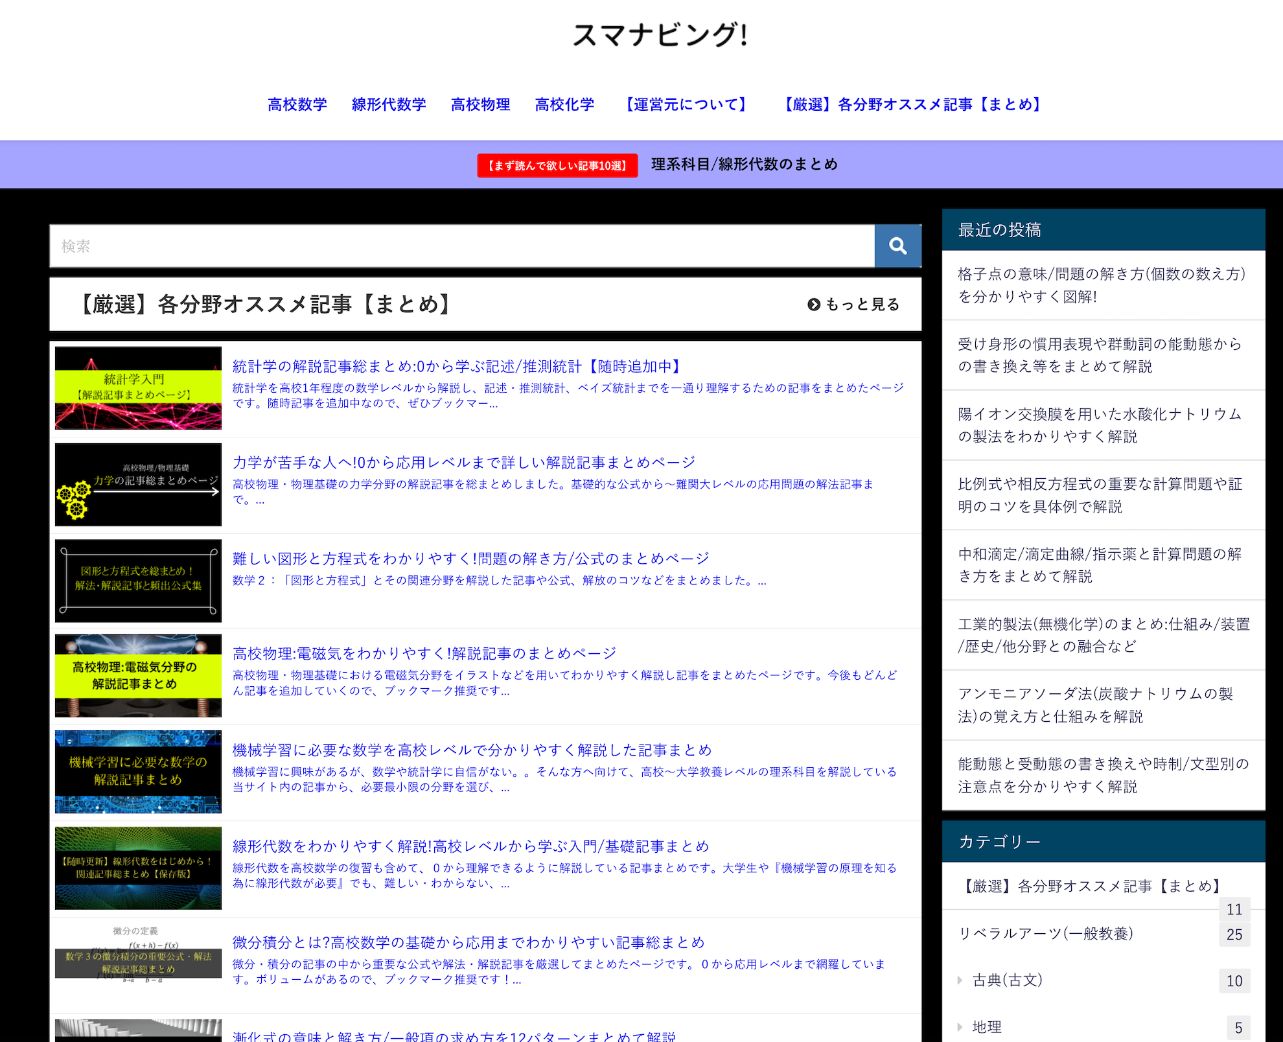This screenshot has height=1042, width=1283.
Task: Open the 線形代数をわかりやすく解説 article link
Action: (x=470, y=846)
